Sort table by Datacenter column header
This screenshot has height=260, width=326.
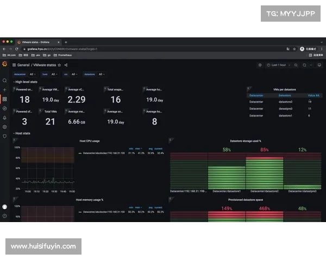tap(256, 95)
